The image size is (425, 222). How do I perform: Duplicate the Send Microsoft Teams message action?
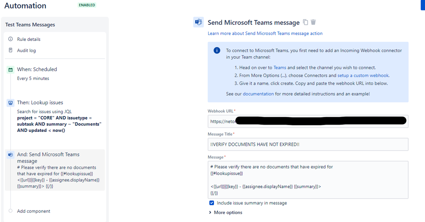pos(305,22)
